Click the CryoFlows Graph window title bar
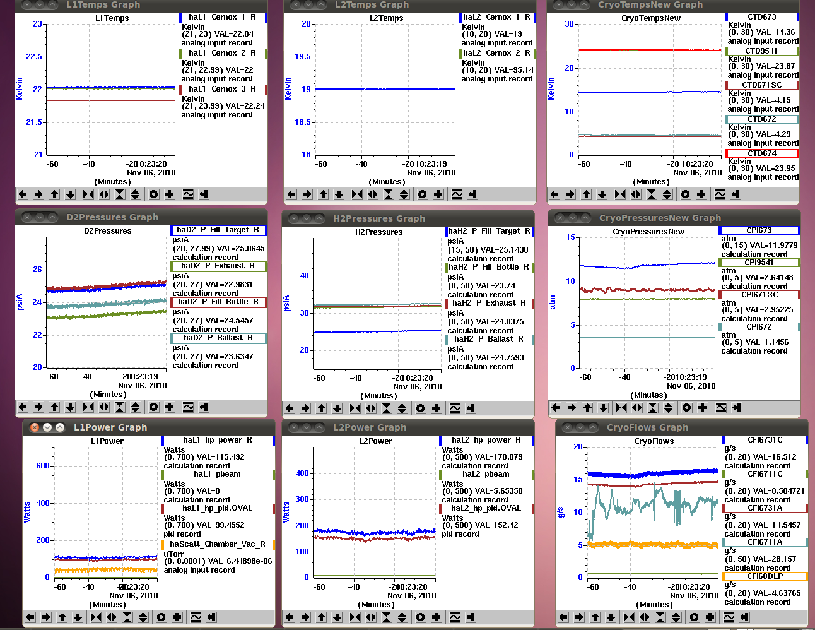The width and height of the screenshot is (815, 630). [681, 427]
